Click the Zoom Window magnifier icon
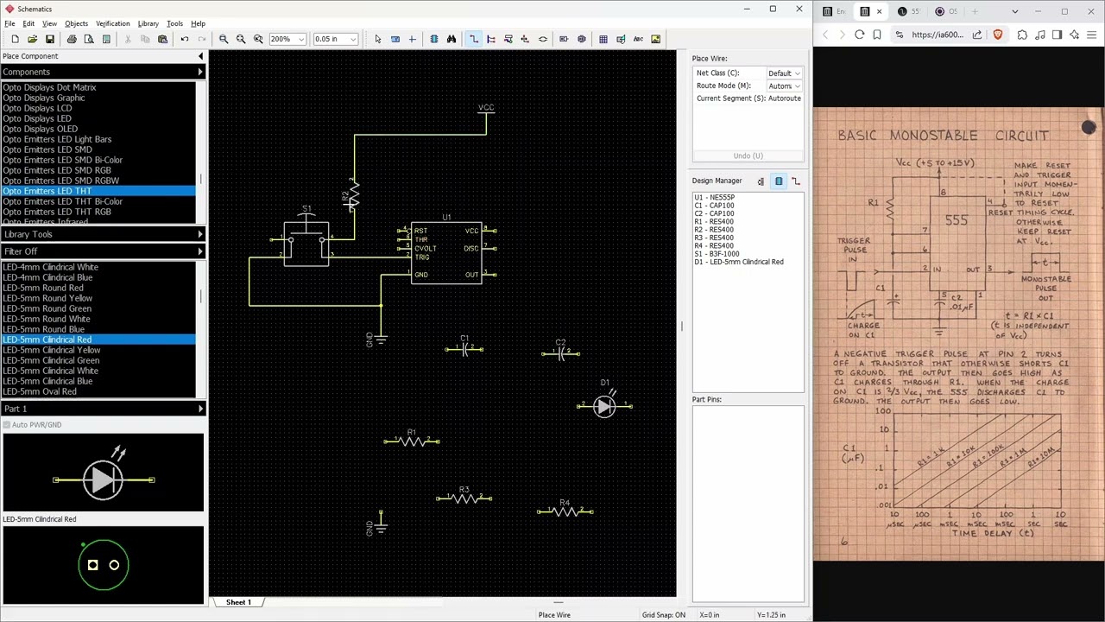1105x622 pixels. [x=258, y=39]
